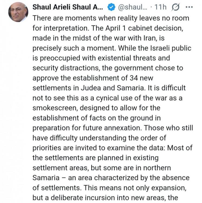
Task: Open the post via the 11h timestamp
Action: [160, 7]
